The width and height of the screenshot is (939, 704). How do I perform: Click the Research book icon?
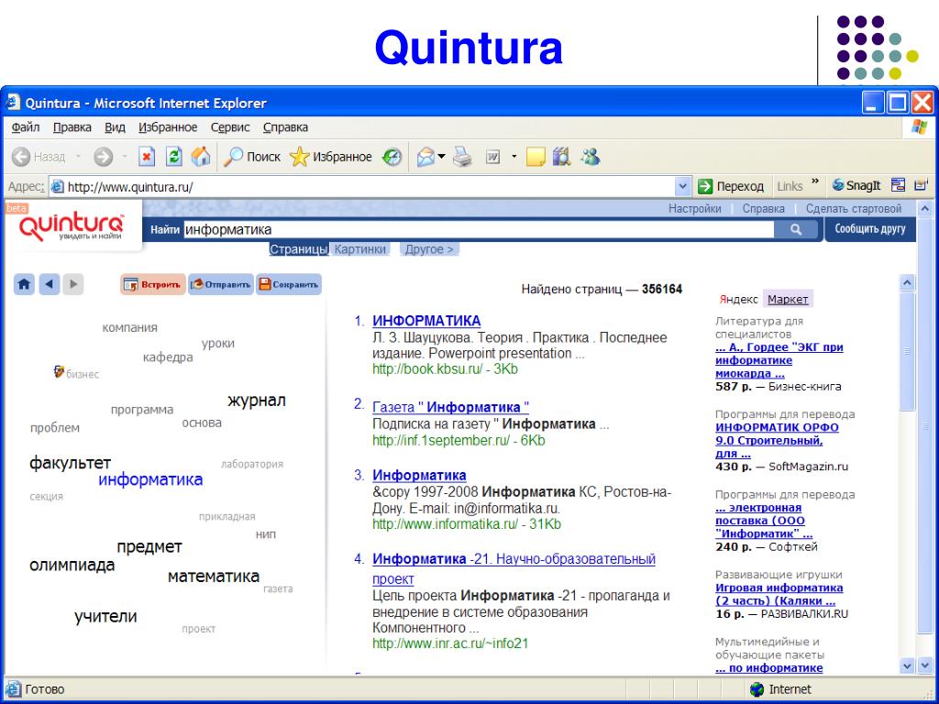tap(561, 157)
